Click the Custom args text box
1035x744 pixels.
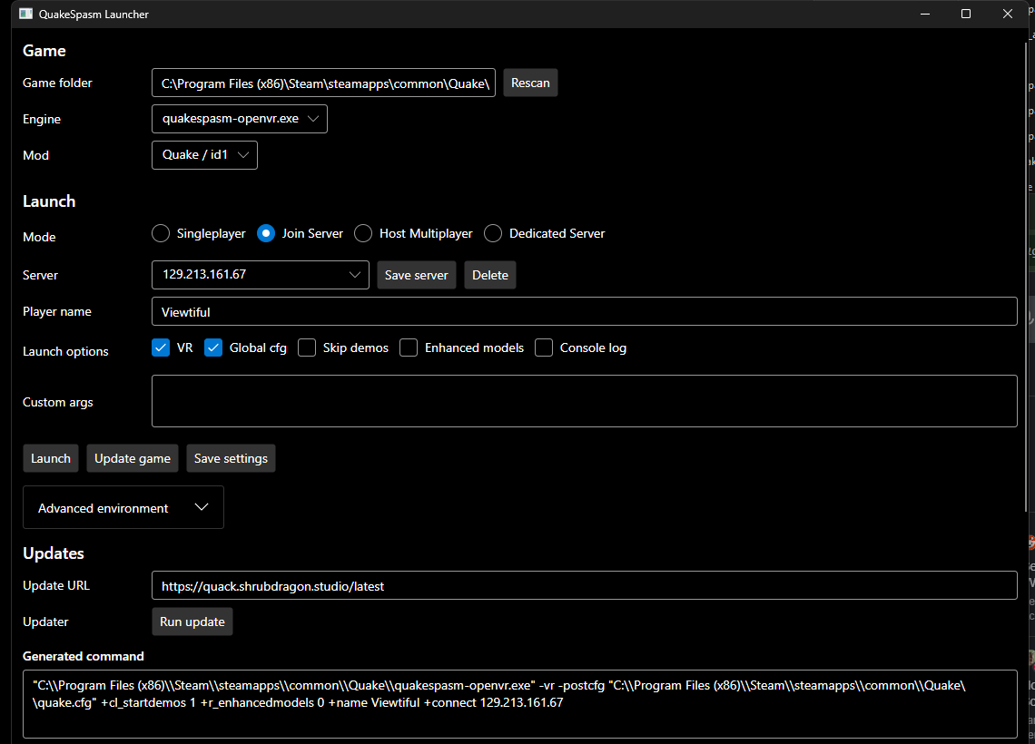pyautogui.click(x=584, y=401)
